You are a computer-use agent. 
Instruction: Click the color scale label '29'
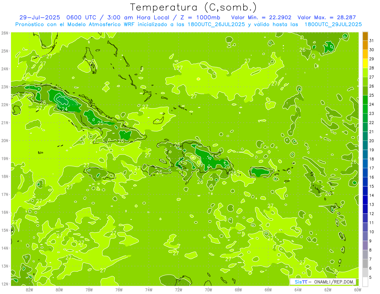pos(372,59)
